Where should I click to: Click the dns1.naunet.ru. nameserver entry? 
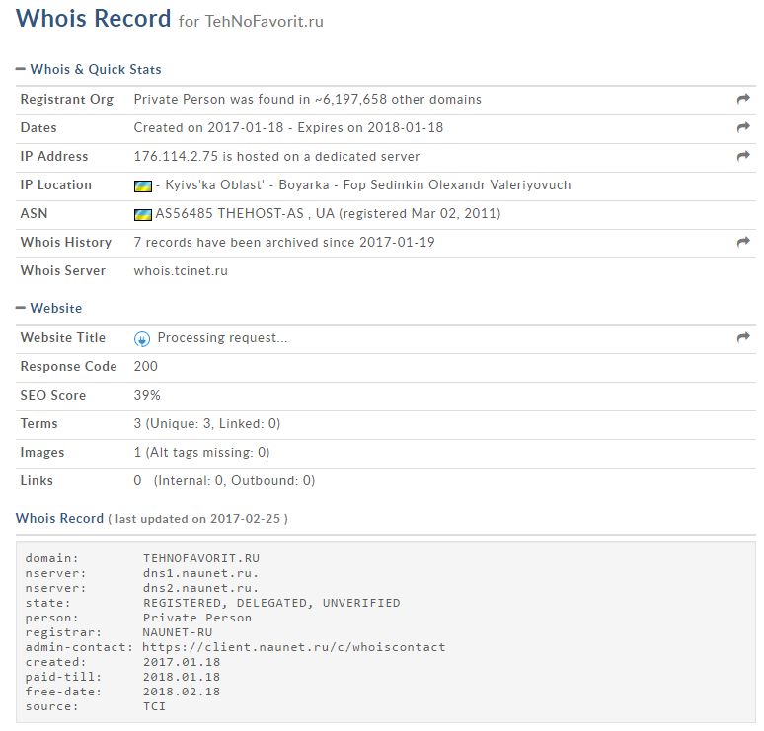200,573
